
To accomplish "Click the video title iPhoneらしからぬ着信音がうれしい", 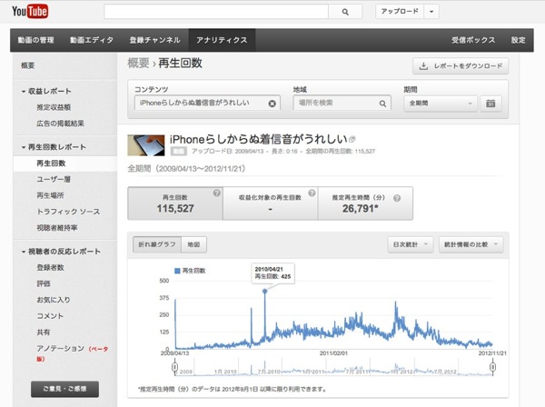I will 258,139.
